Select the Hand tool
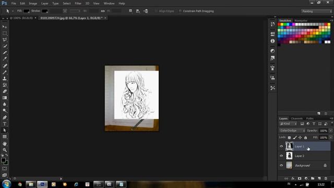The height and width of the screenshot is (188, 334). (x=5, y=144)
